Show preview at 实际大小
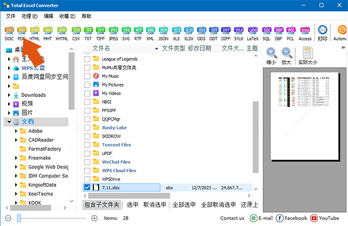The height and width of the screenshot is (226, 348). [308, 56]
